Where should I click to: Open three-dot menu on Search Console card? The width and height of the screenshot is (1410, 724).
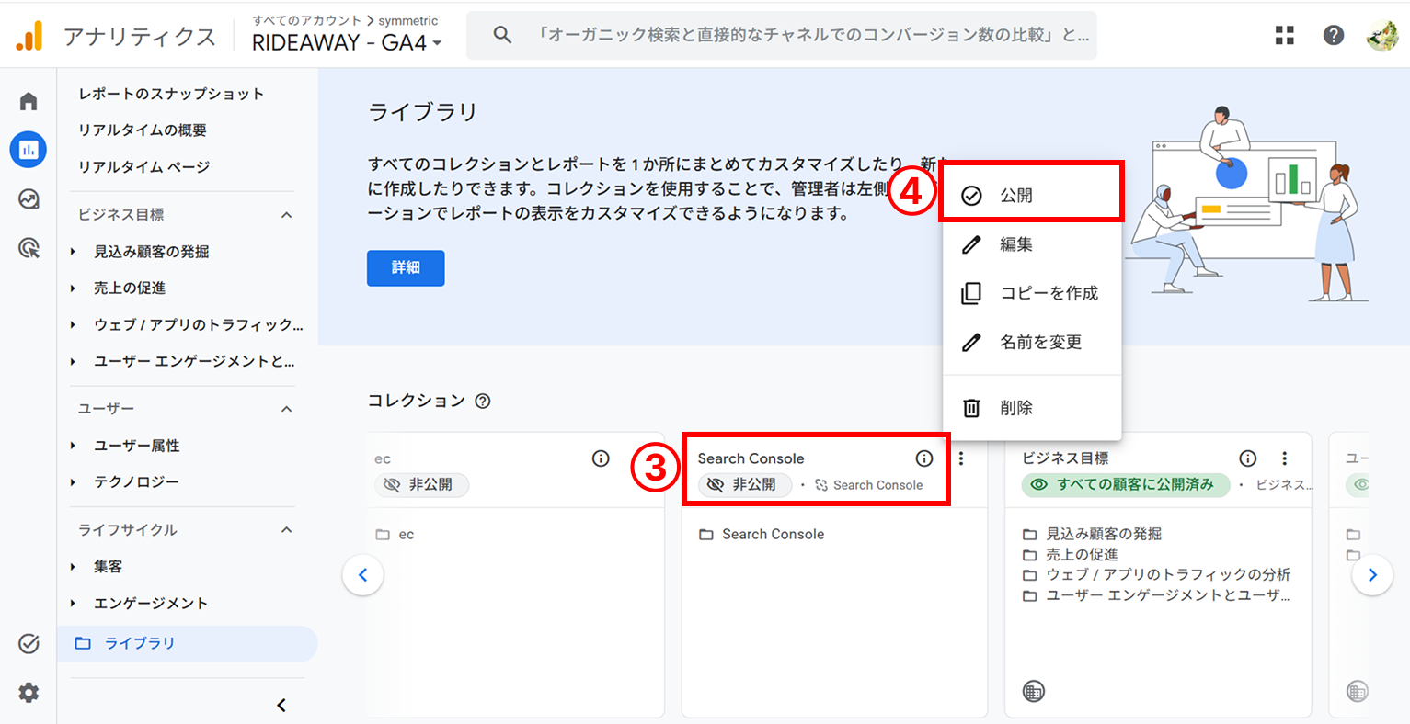tap(961, 458)
